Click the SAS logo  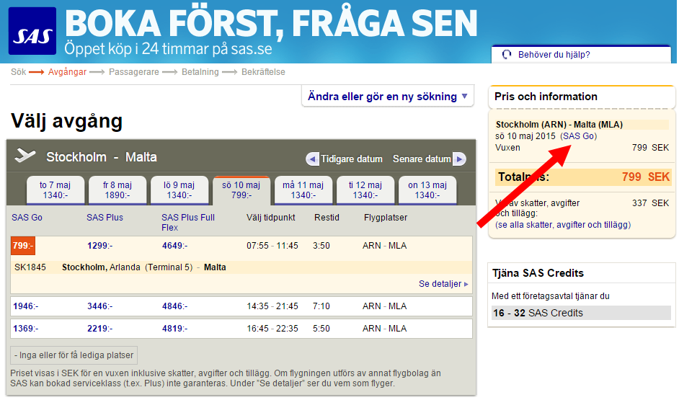pyautogui.click(x=32, y=31)
